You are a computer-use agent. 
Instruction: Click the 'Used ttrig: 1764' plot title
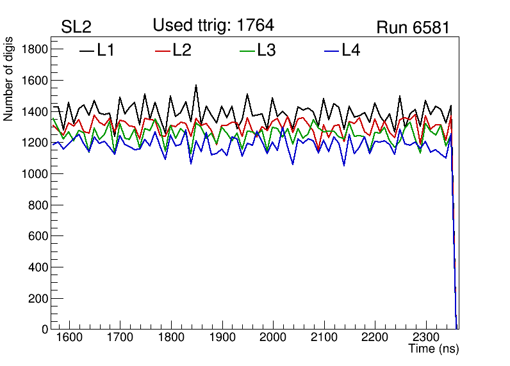coord(213,26)
